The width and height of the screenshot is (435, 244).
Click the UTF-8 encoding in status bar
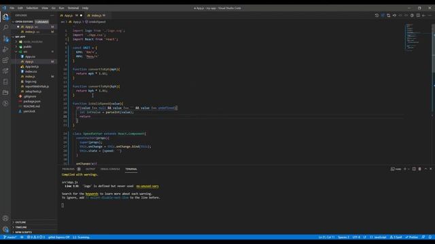point(356,237)
